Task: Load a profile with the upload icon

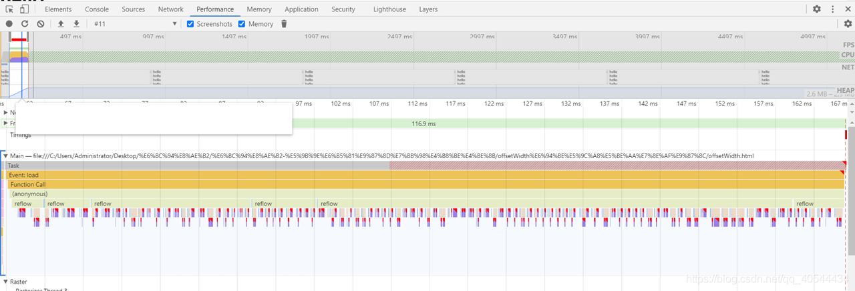Action: tap(61, 24)
